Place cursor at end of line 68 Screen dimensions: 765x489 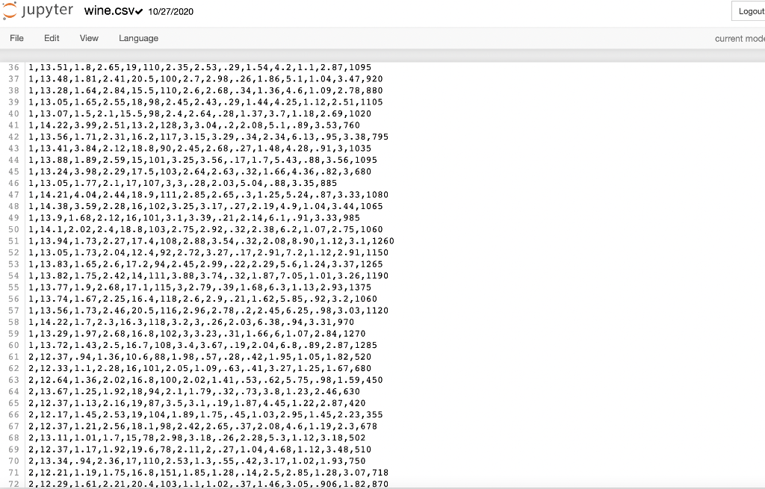[x=365, y=437]
